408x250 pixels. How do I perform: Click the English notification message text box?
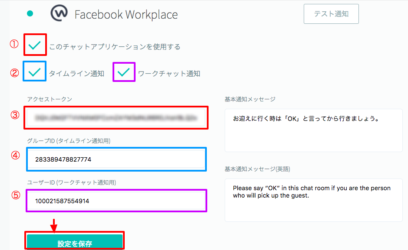point(313,200)
